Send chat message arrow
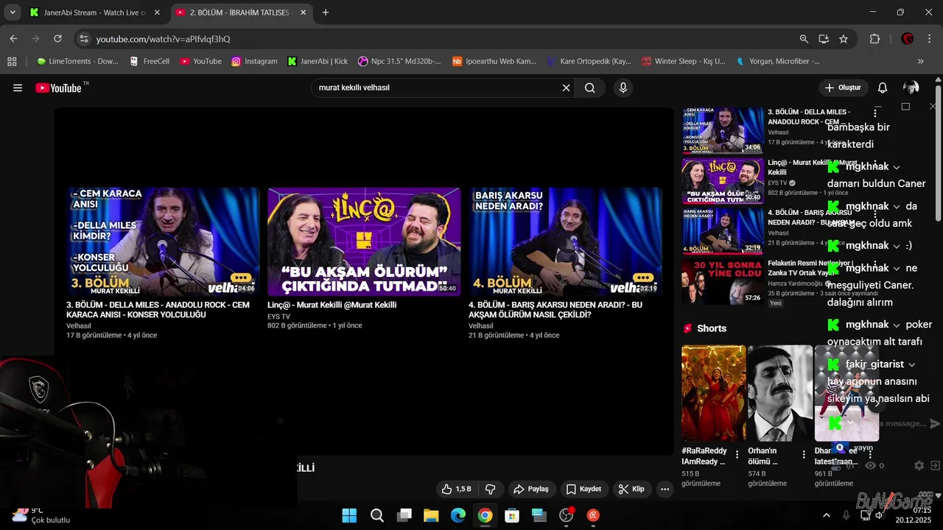Image resolution: width=943 pixels, height=530 pixels. 936,423
